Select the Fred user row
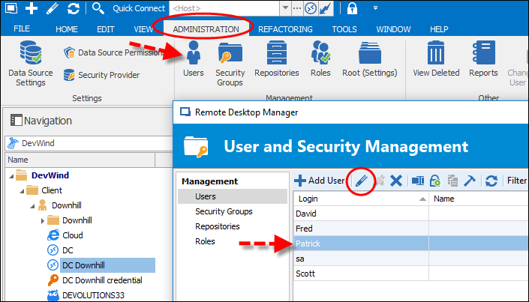529x302 pixels. pos(411,229)
